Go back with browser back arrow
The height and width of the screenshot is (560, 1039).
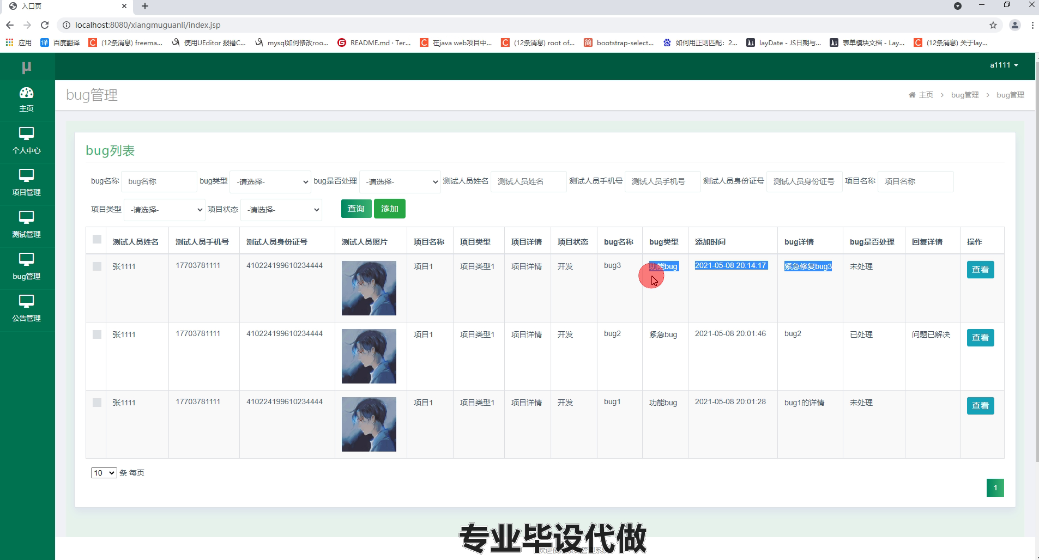[9, 25]
